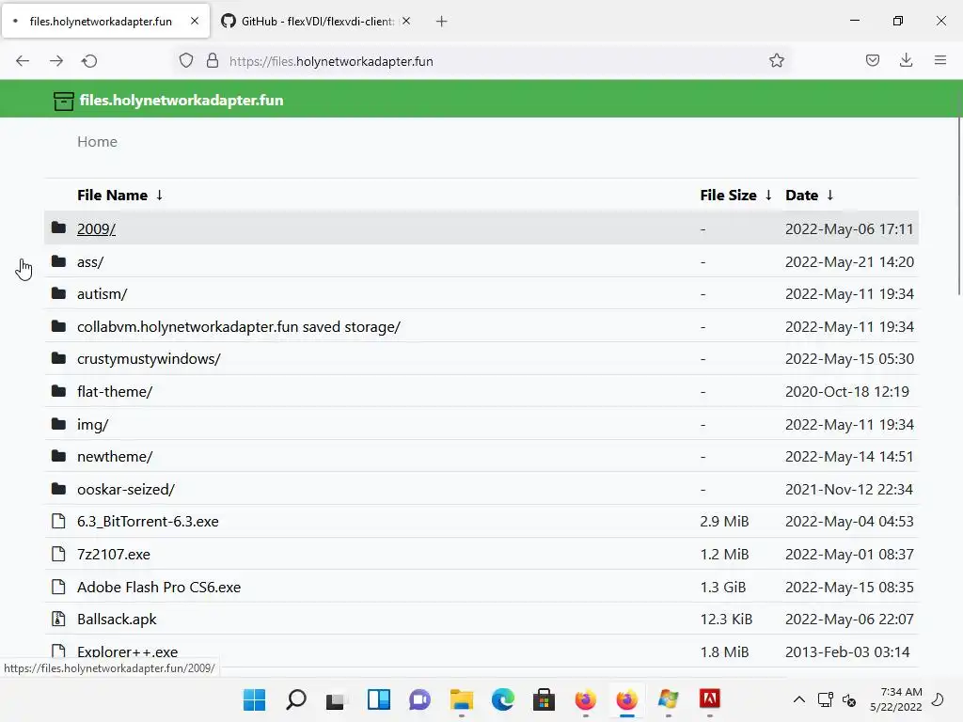Screen dimensions: 963x722
Task: Click the site padlock security icon
Action: click(x=213, y=61)
